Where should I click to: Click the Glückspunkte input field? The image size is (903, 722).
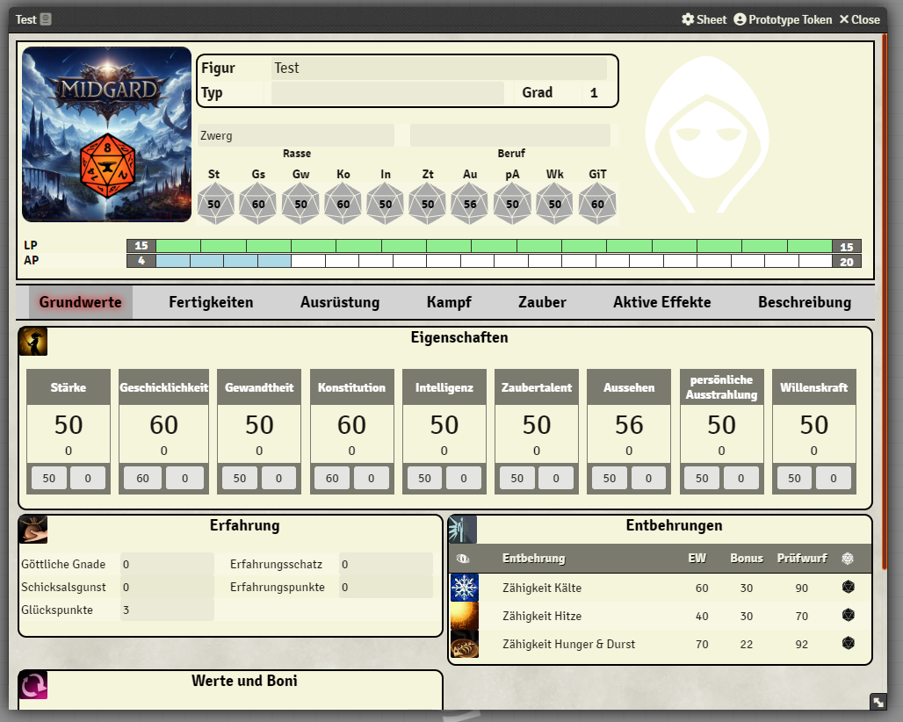(x=166, y=610)
